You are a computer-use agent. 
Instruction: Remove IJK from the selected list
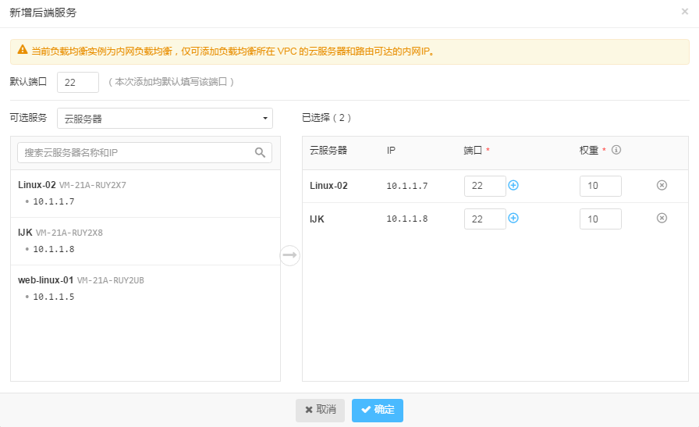point(662,219)
